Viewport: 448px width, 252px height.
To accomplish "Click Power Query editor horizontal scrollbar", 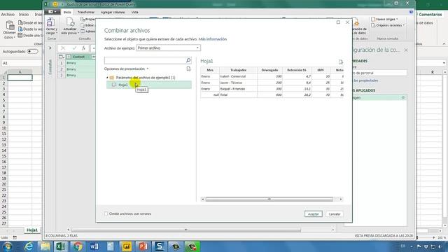I will click(x=185, y=230).
